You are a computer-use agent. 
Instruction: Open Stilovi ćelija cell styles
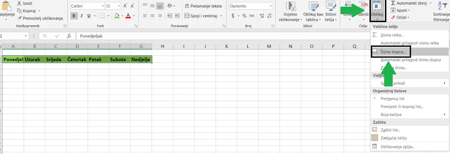[330, 12]
